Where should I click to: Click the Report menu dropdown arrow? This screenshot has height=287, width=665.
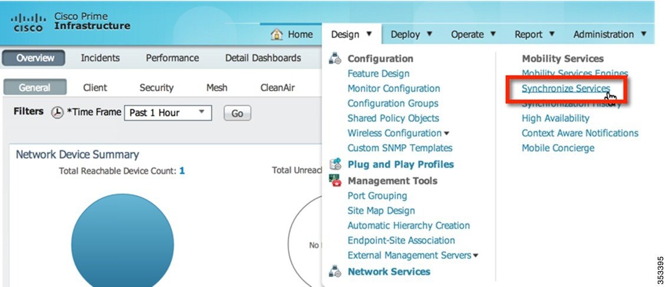pyautogui.click(x=552, y=34)
